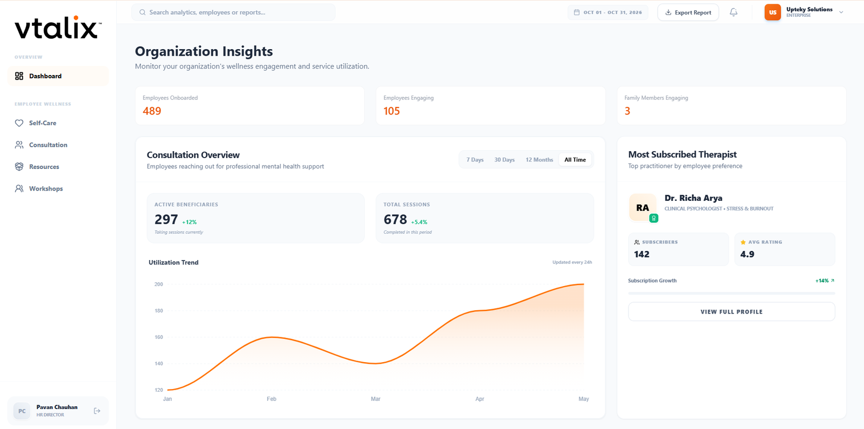Click the Subscription Growth progress bar
864x429 pixels.
(x=731, y=293)
